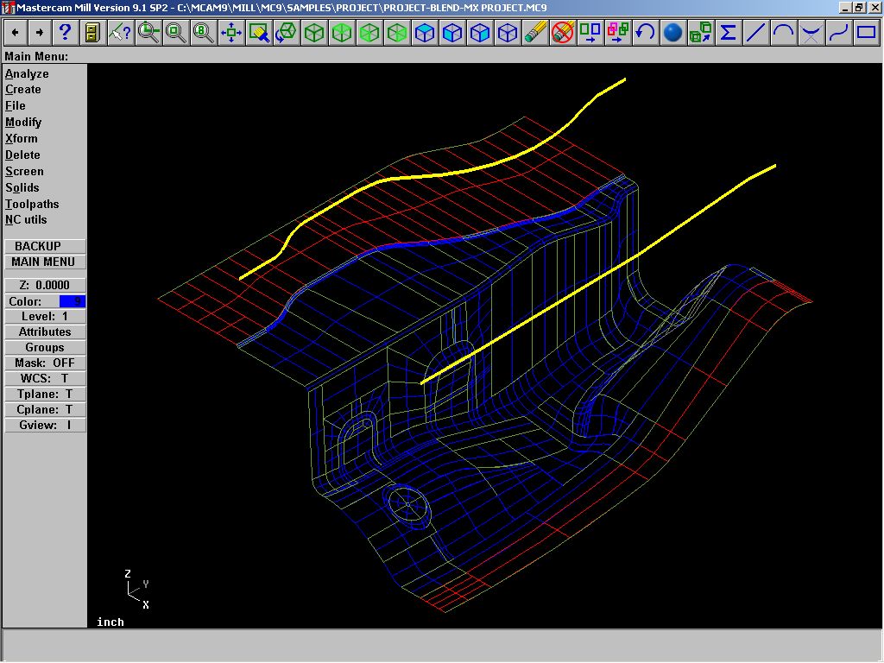Select the create line tool
The width and height of the screenshot is (884, 663).
[x=756, y=32]
